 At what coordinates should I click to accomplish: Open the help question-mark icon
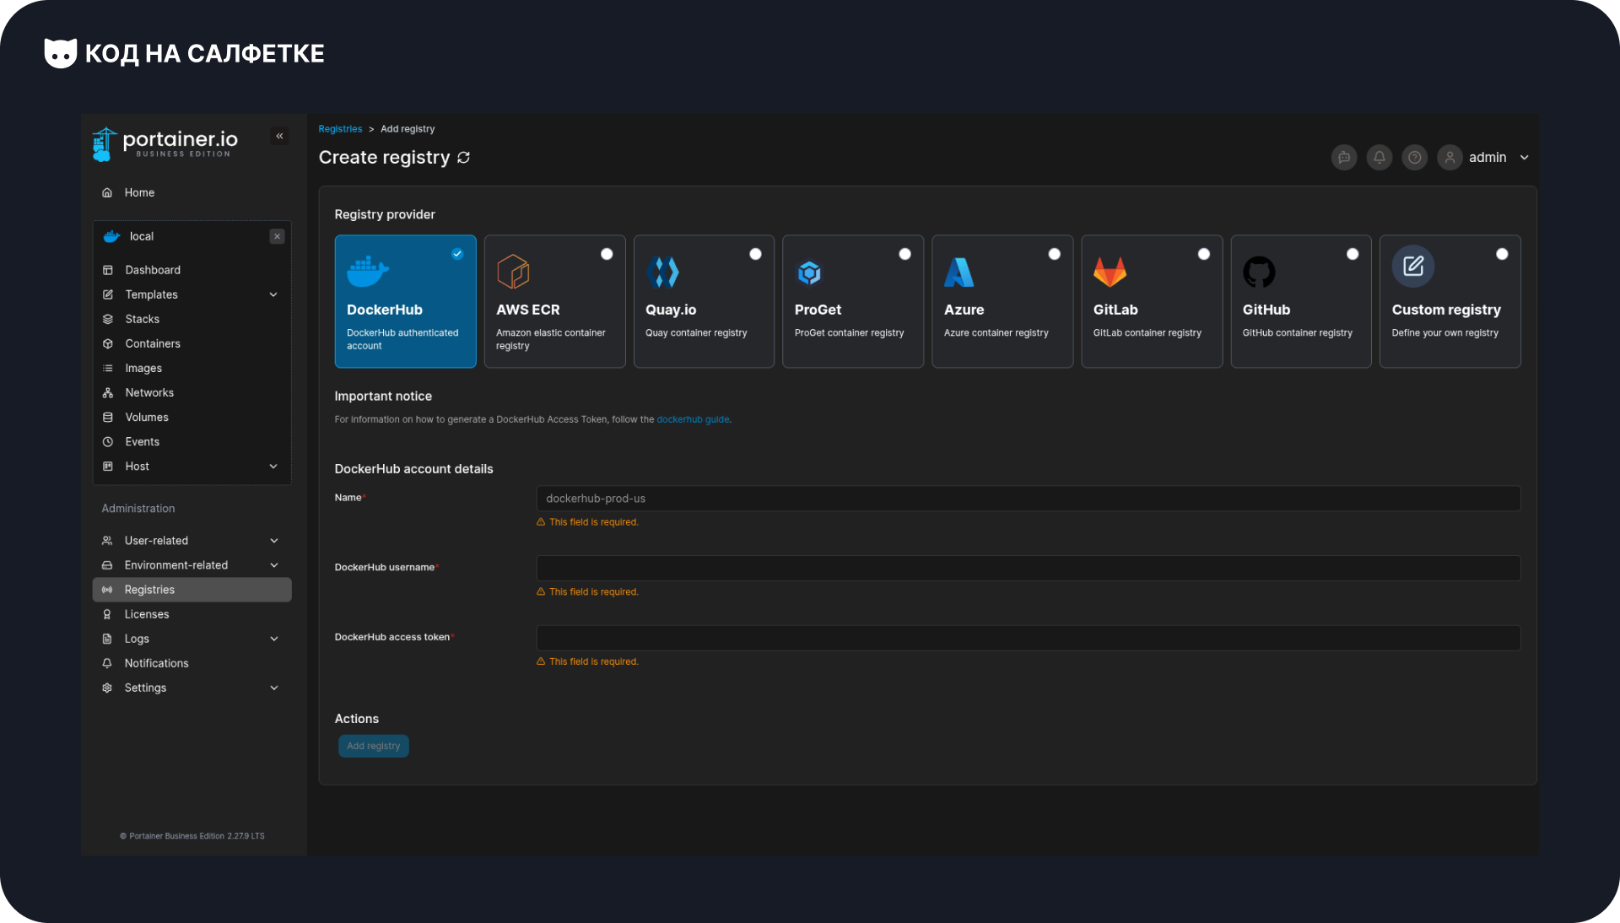coord(1415,158)
